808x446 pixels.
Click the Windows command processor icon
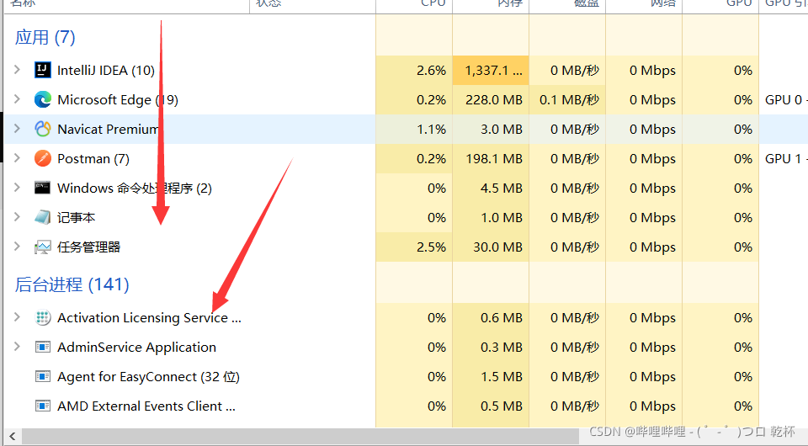tap(42, 188)
